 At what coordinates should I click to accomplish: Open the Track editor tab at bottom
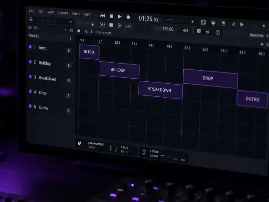click(x=125, y=150)
